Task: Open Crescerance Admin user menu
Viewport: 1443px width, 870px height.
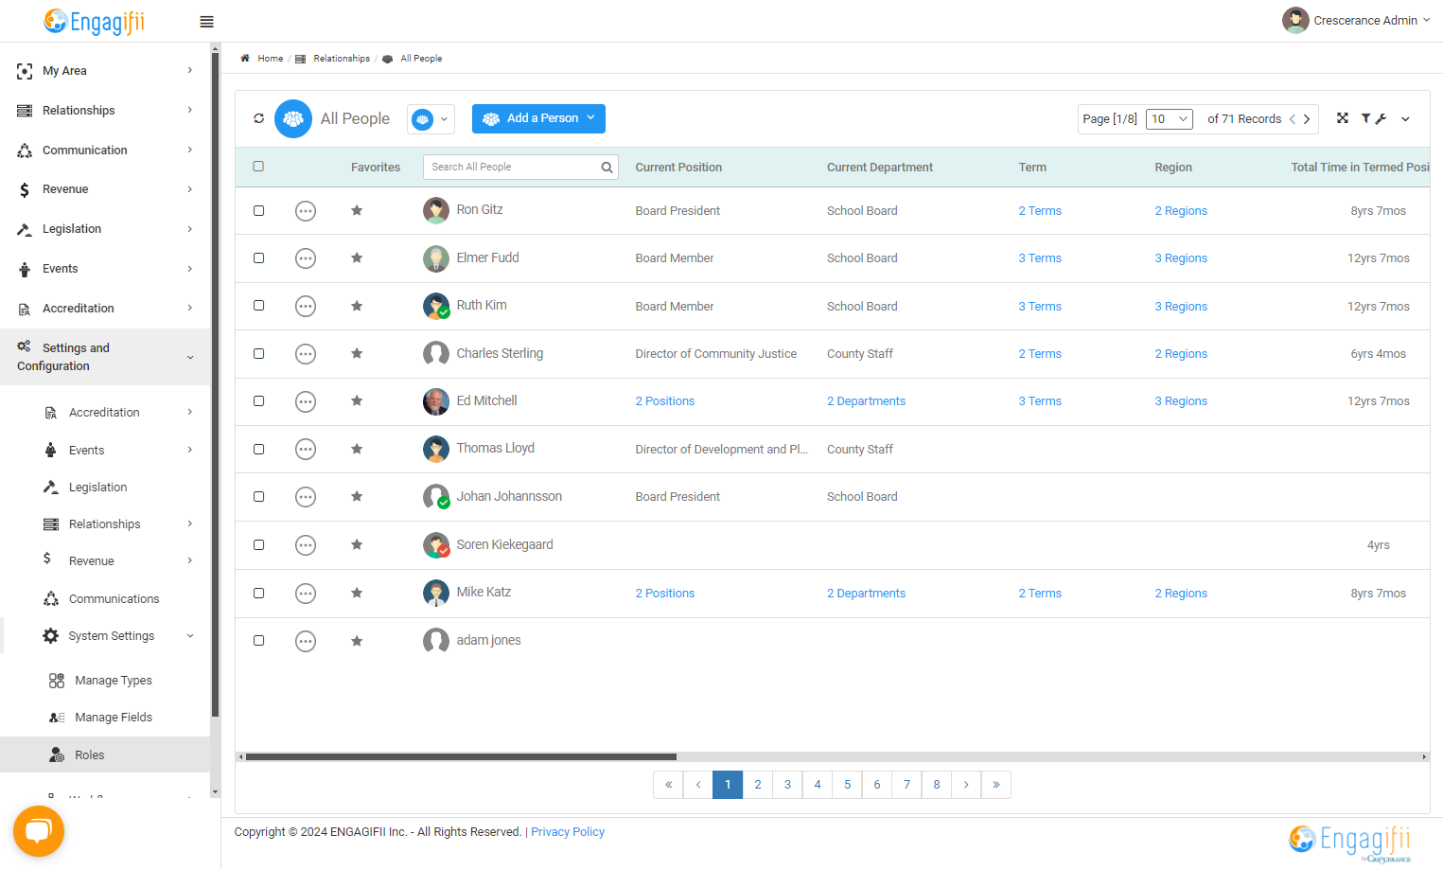Action: point(1356,20)
